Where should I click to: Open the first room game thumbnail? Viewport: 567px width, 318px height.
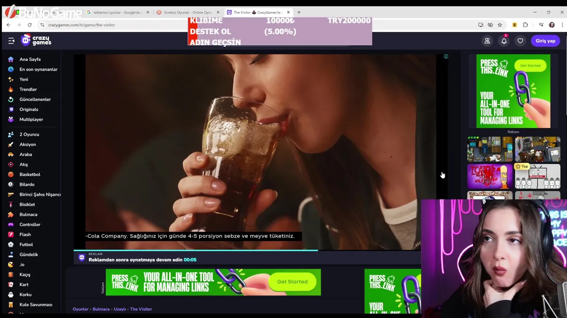point(490,149)
